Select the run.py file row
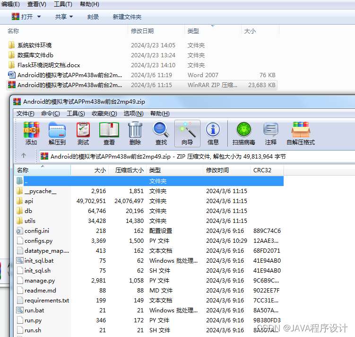Viewport: 355px width, 337px height. pos(150,320)
